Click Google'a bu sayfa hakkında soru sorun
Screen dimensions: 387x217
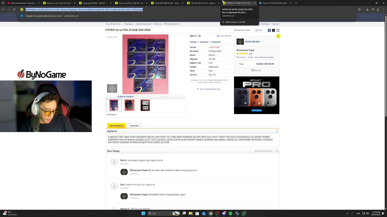pyautogui.click(x=49, y=16)
